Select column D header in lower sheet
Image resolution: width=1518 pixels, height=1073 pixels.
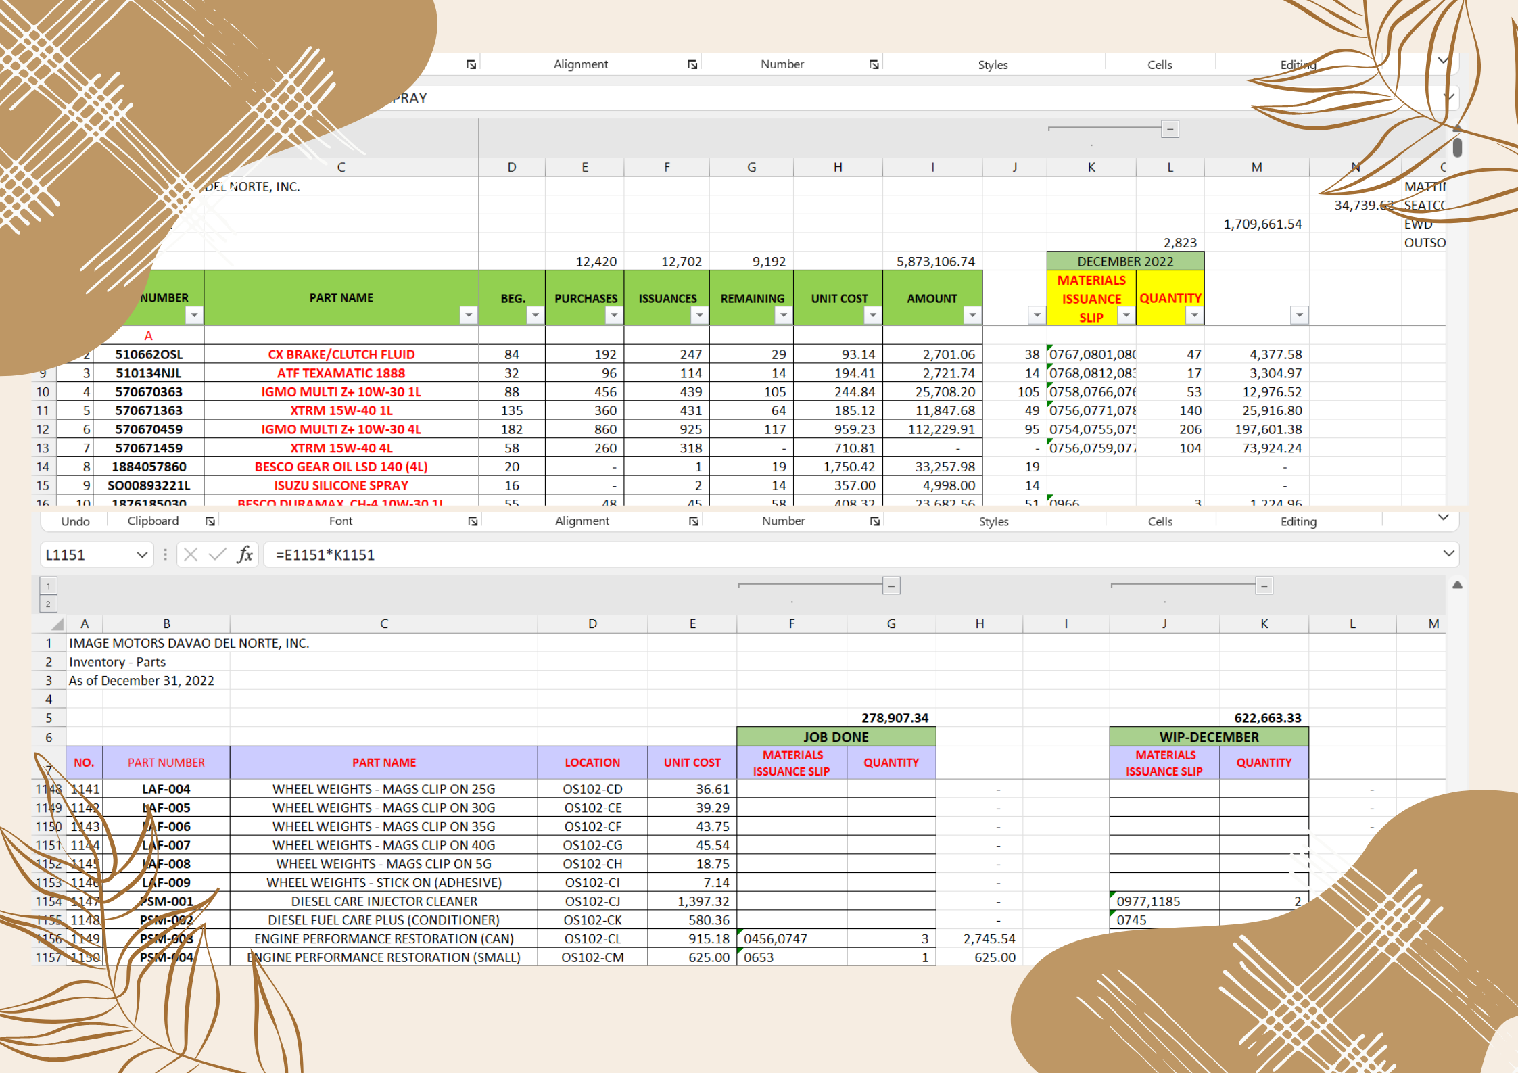point(592,624)
